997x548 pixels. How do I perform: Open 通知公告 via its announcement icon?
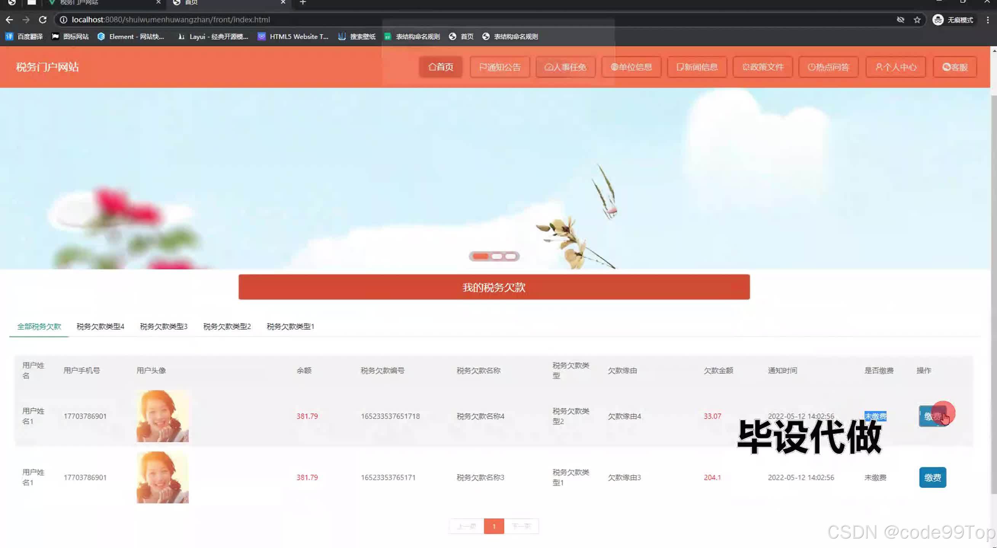pyautogui.click(x=483, y=67)
